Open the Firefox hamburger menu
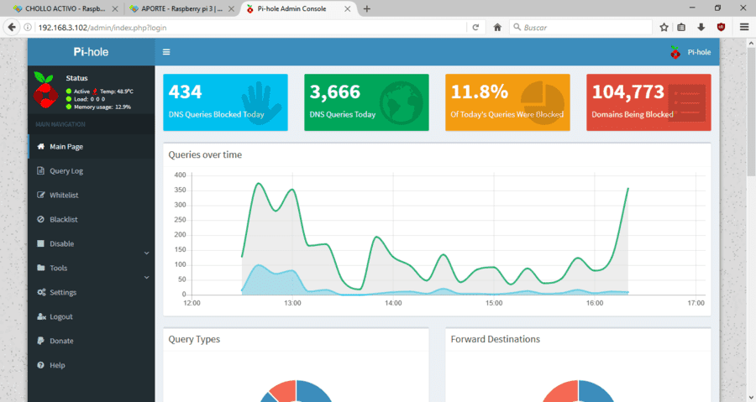This screenshot has height=402, width=756. 744,28
